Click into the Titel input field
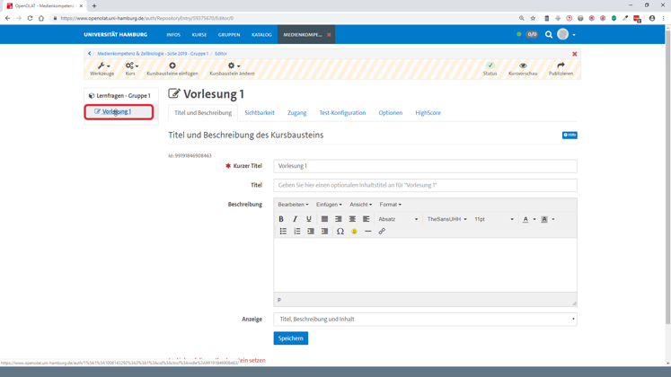 tap(425, 185)
